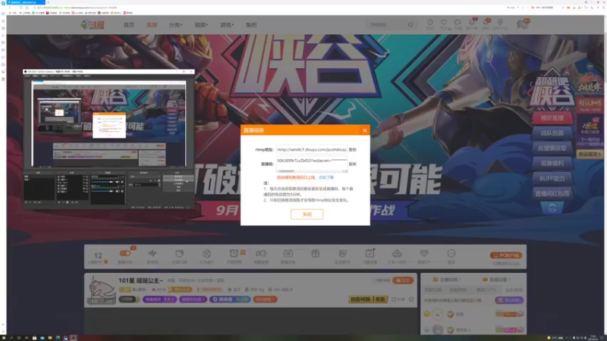The height and width of the screenshot is (341, 607).
Task: Open the Douyu logo homepage
Action: [x=92, y=25]
